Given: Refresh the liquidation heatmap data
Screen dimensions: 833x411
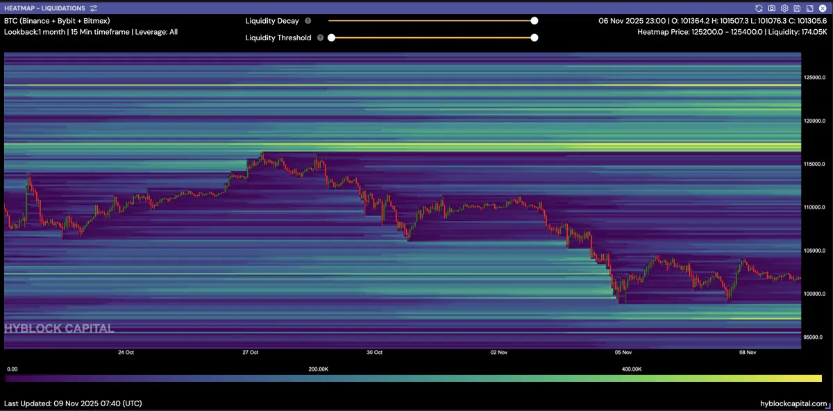Looking at the screenshot, I should click(759, 8).
